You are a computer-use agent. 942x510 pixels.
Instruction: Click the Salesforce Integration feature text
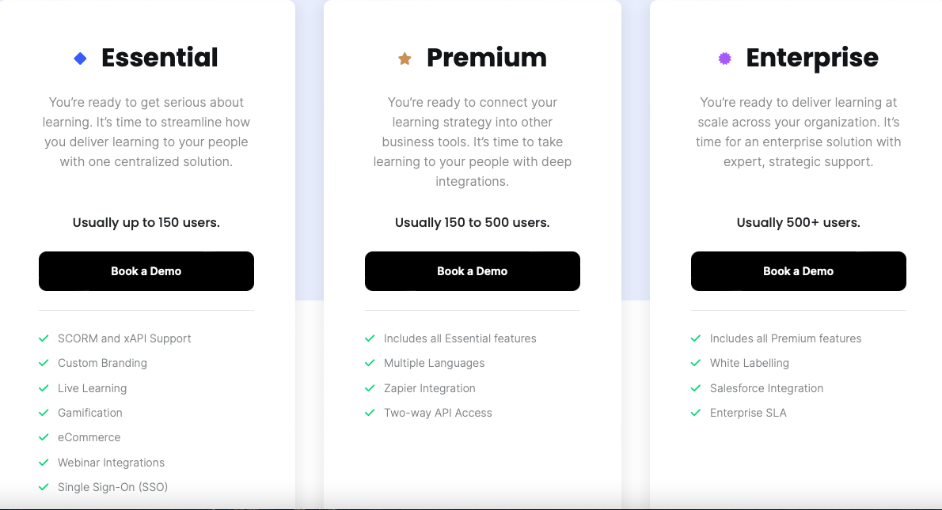(766, 388)
